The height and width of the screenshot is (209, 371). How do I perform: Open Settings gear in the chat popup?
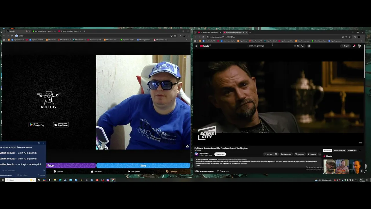[41, 175]
